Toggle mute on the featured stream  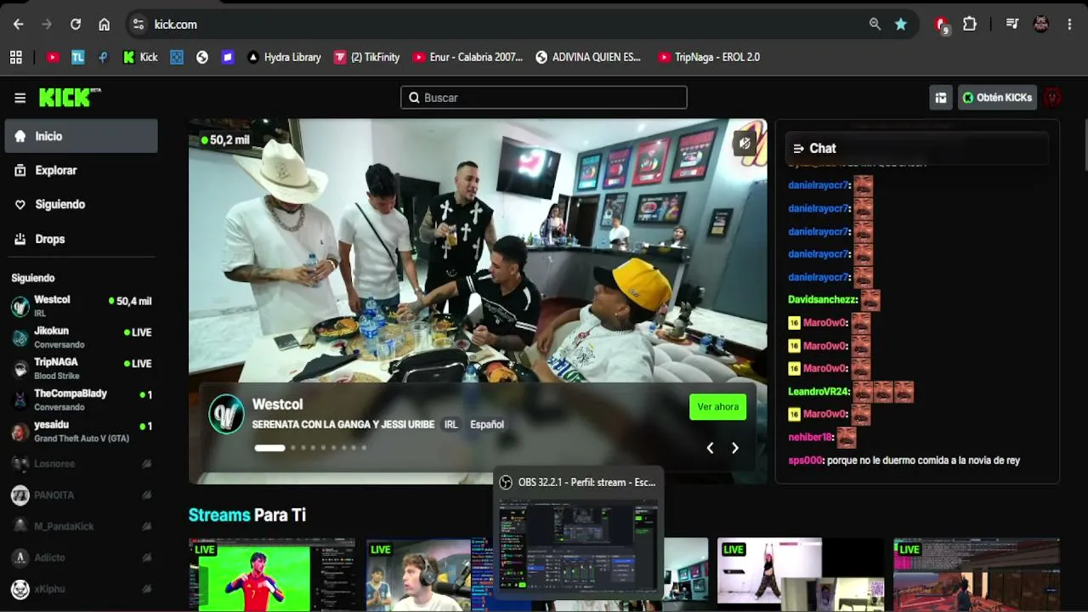coord(745,144)
